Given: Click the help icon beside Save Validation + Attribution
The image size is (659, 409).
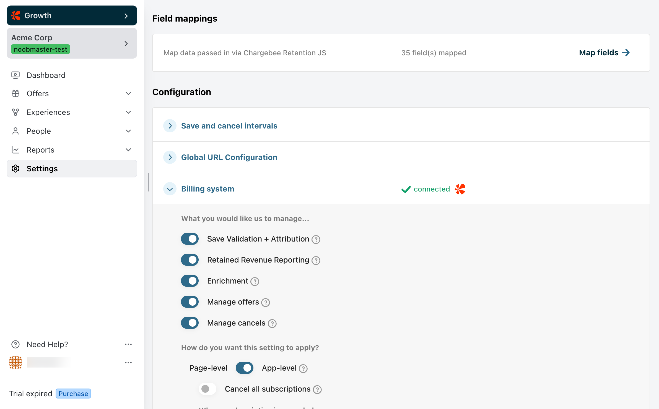Looking at the screenshot, I should tap(316, 239).
